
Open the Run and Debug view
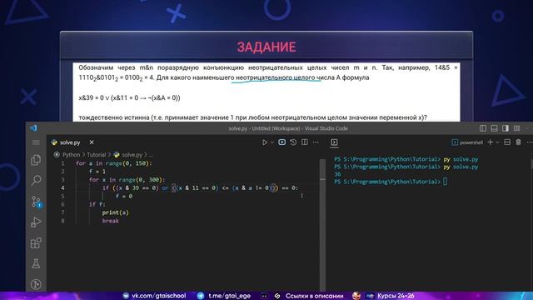pyautogui.click(x=36, y=222)
